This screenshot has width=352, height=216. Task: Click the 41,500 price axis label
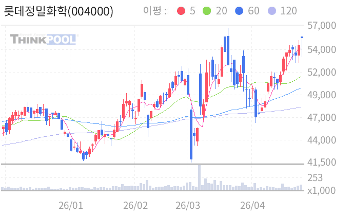(321, 162)
